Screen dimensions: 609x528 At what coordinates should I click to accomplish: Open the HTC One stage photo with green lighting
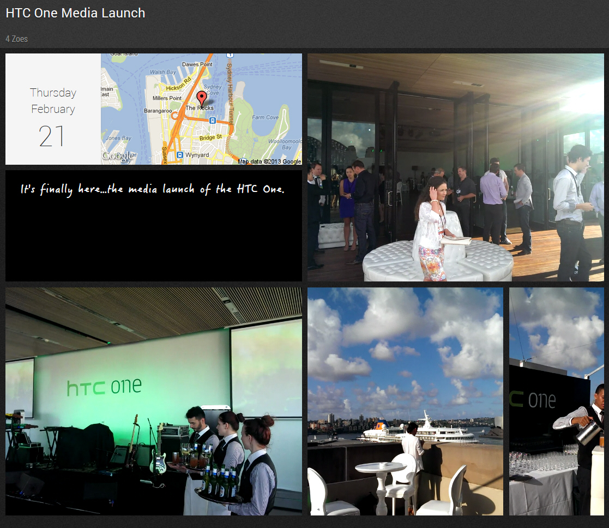point(153,401)
